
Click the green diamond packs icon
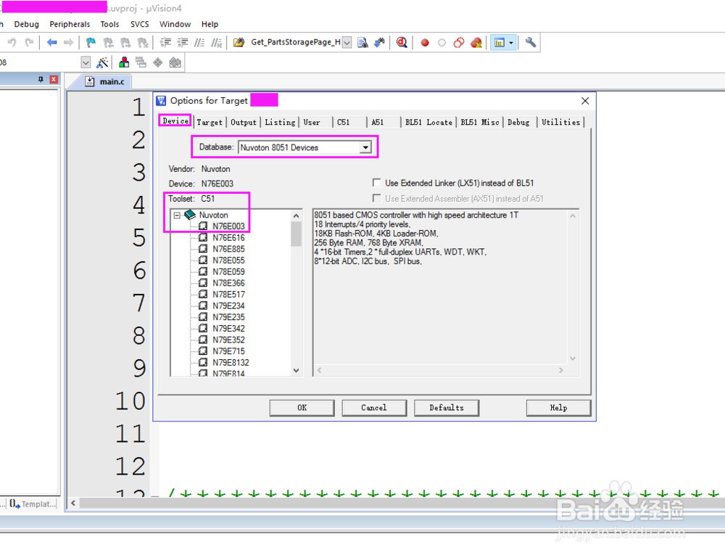[157, 62]
